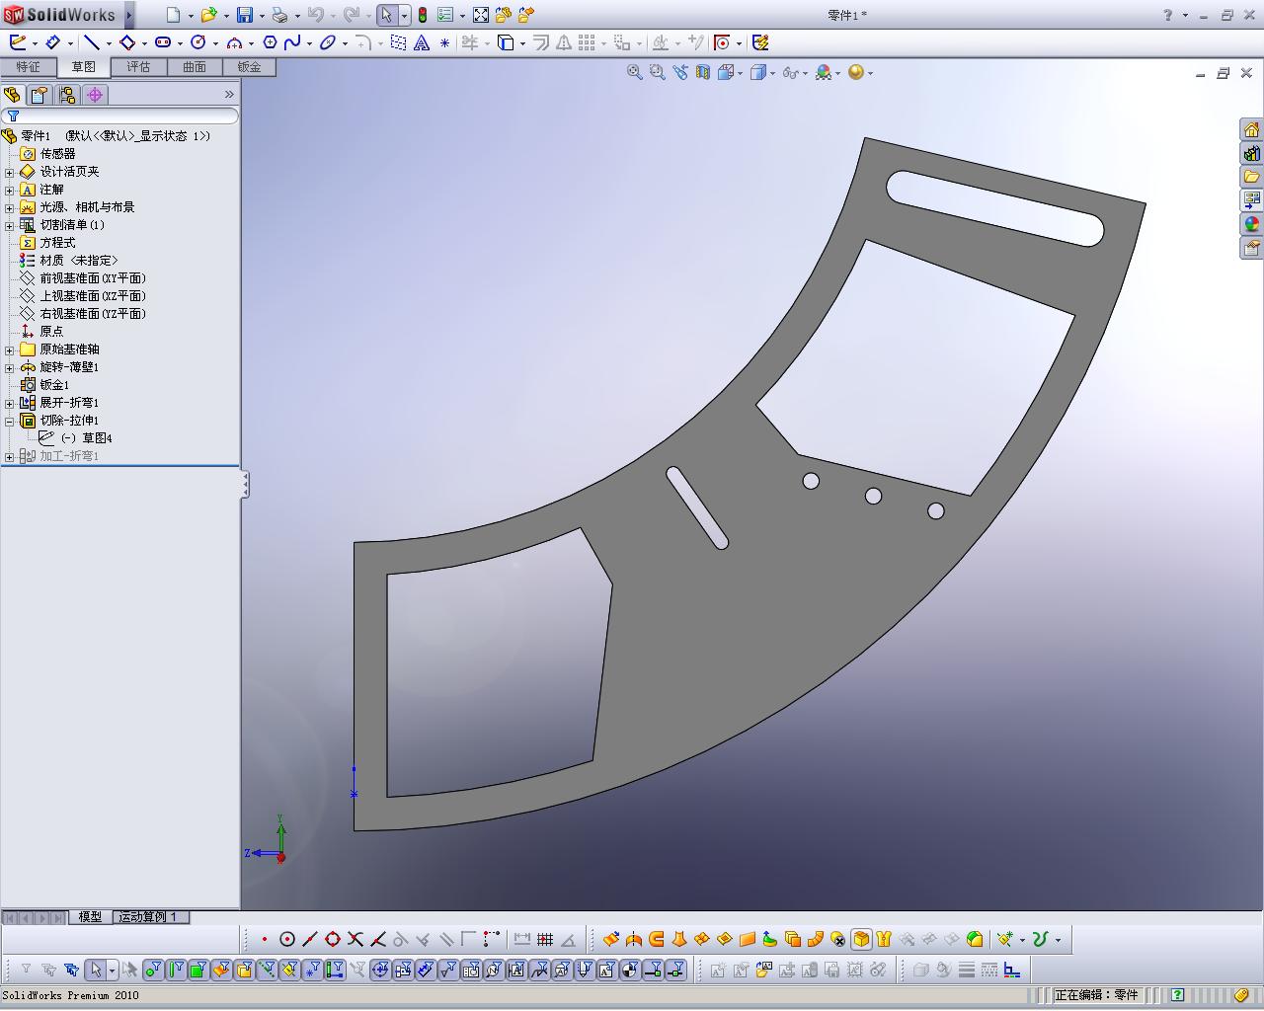The height and width of the screenshot is (1011, 1264).
Task: Click the New document icon
Action: (x=173, y=15)
